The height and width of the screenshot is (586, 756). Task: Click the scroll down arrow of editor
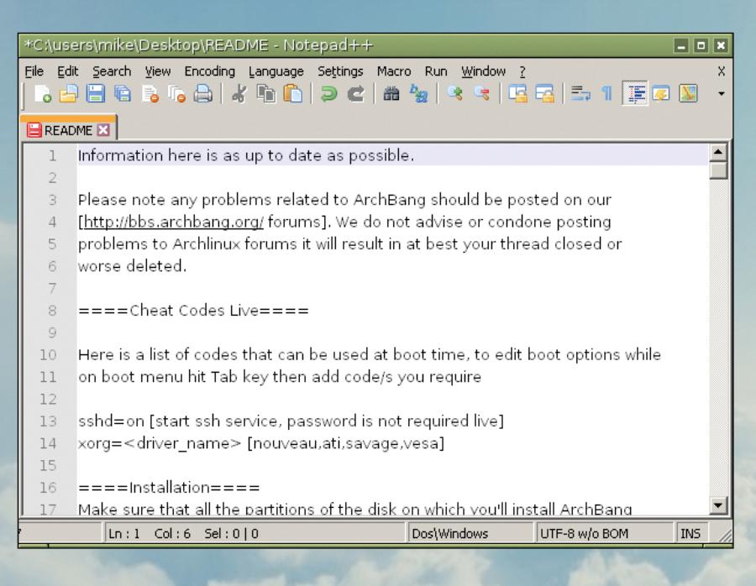pos(718,505)
